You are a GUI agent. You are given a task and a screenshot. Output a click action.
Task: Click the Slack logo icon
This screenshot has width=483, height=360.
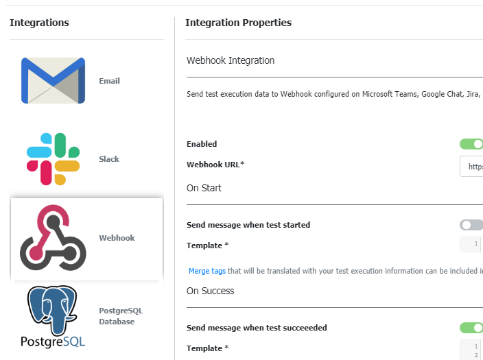[x=53, y=159]
